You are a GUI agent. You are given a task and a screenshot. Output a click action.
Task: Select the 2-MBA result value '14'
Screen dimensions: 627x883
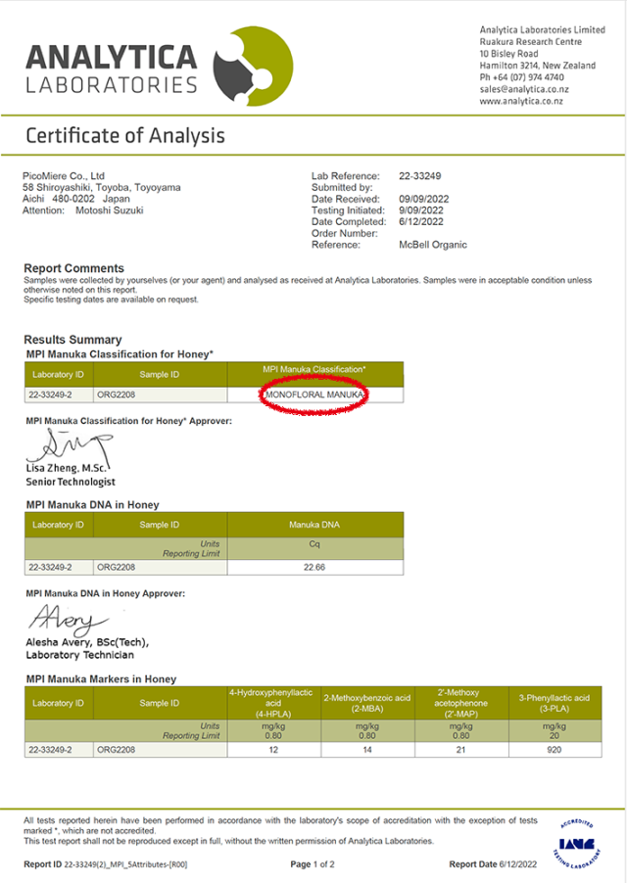tap(367, 750)
